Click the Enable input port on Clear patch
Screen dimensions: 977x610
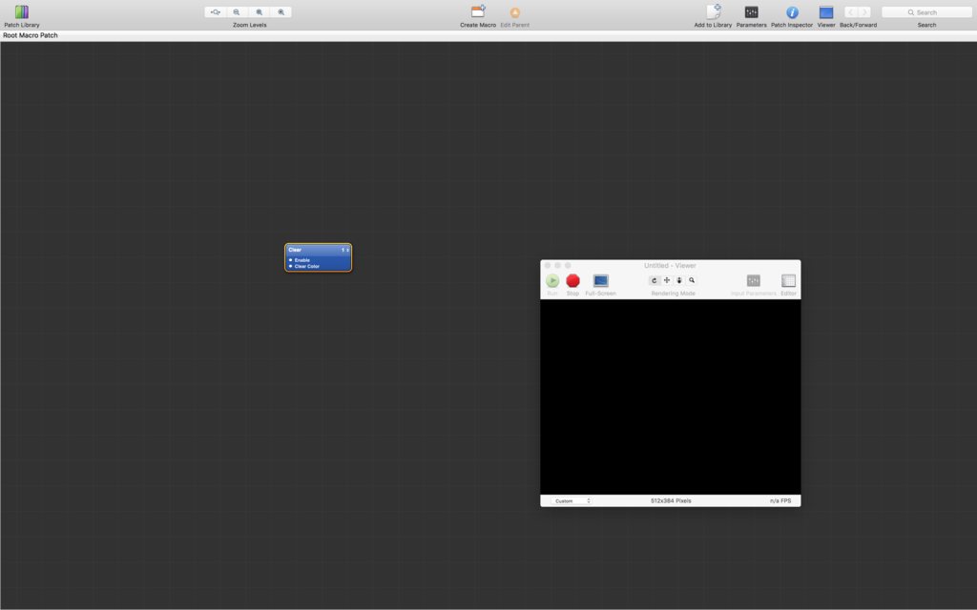[291, 259]
